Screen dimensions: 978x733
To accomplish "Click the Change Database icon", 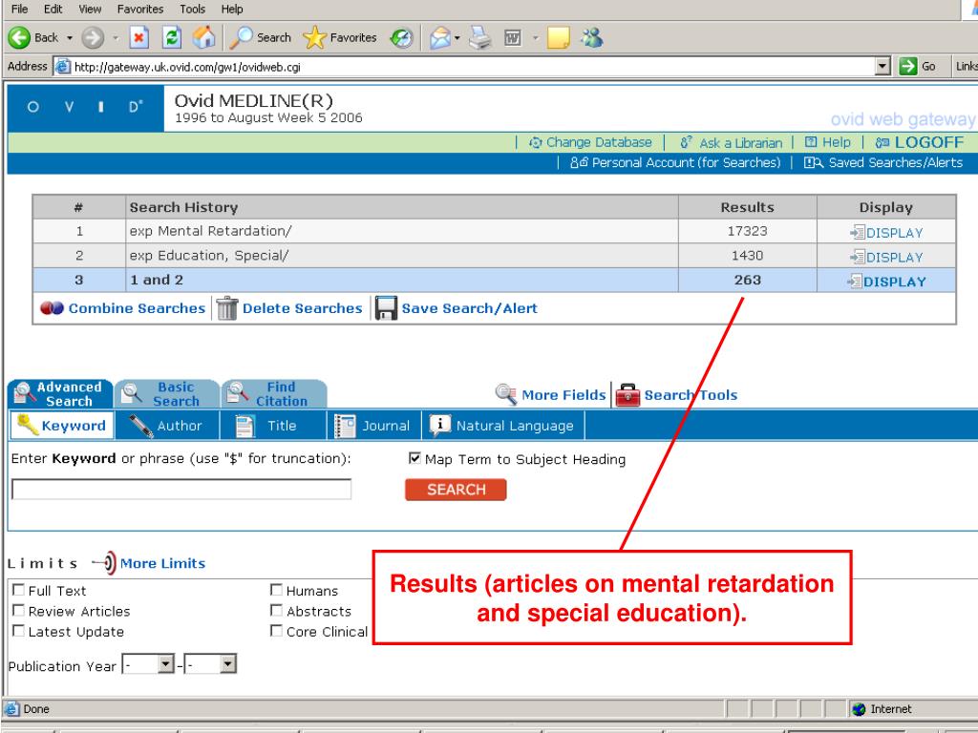I will (x=535, y=143).
